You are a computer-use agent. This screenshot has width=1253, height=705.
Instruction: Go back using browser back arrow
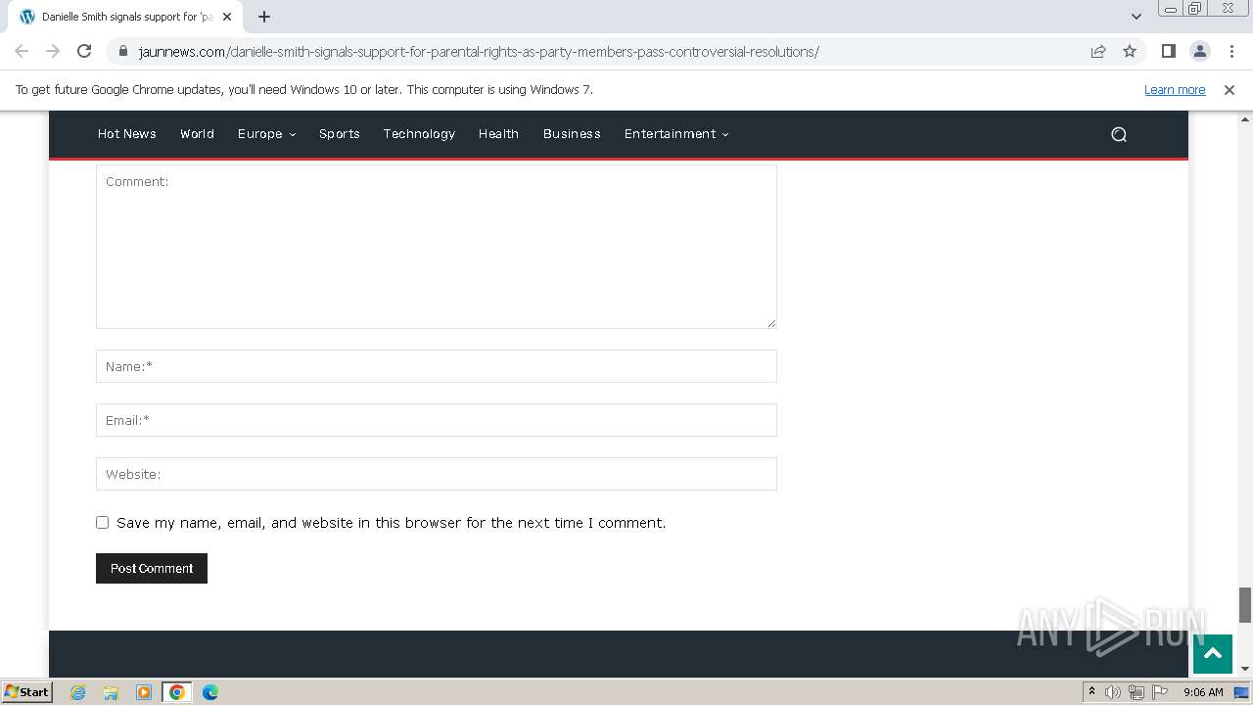(22, 51)
